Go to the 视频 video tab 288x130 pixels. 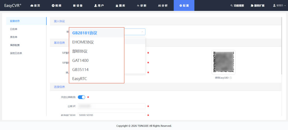tap(56, 6)
